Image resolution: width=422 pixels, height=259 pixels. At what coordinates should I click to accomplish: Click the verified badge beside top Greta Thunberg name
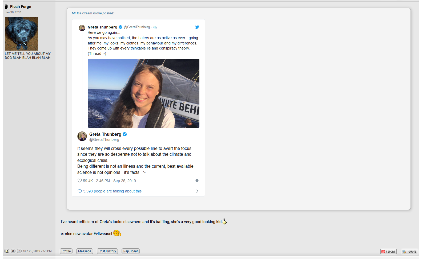coord(120,27)
